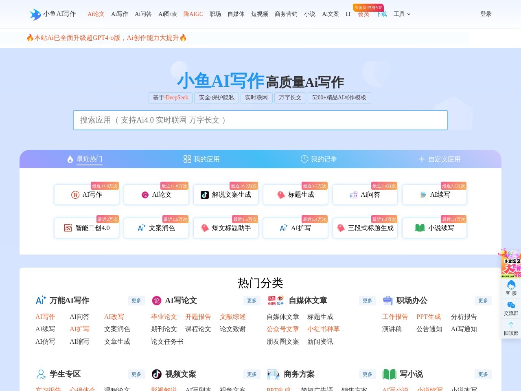Viewport: 521px width, 391px height.
Task: Click the 视频文案 category music-note icon
Action: tap(156, 374)
